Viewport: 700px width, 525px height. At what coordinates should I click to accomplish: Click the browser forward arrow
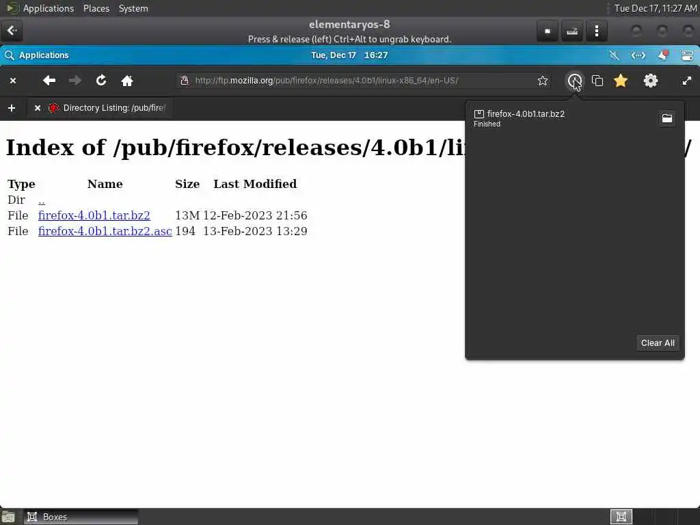(75, 81)
